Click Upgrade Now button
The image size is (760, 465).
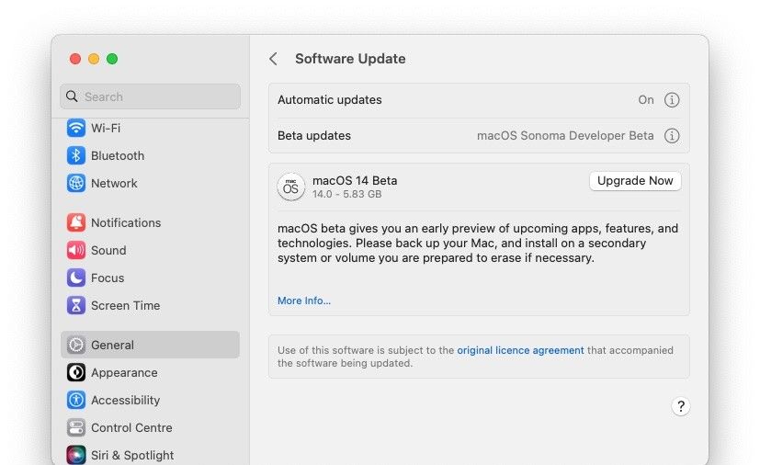pos(635,181)
